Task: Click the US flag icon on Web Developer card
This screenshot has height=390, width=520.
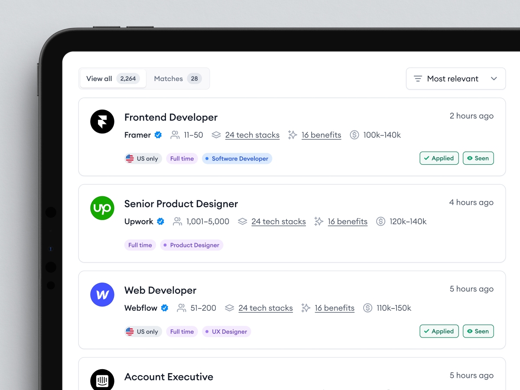Action: pyautogui.click(x=130, y=332)
